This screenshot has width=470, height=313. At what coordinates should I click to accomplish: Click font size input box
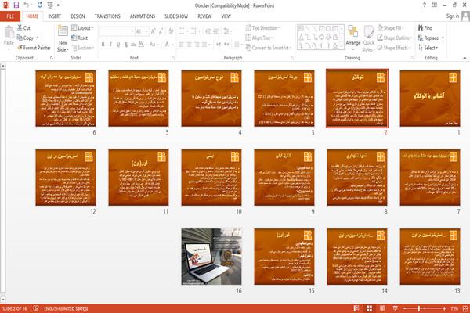click(x=142, y=31)
